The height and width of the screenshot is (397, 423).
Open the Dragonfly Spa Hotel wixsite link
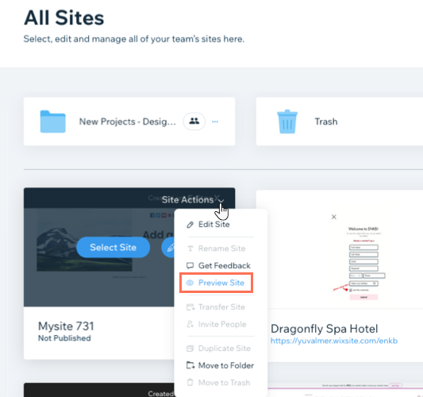(x=334, y=341)
